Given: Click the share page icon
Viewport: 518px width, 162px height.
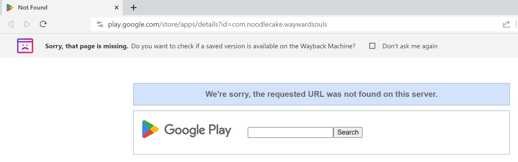Looking at the screenshot, I should click(x=506, y=24).
